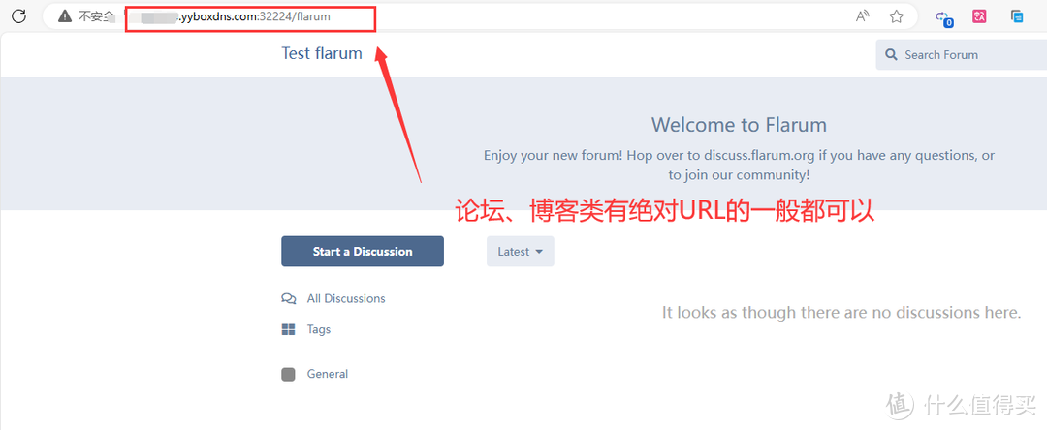The width and height of the screenshot is (1047, 430).
Task: Click the Welcome to Flarum heading
Action: point(739,125)
